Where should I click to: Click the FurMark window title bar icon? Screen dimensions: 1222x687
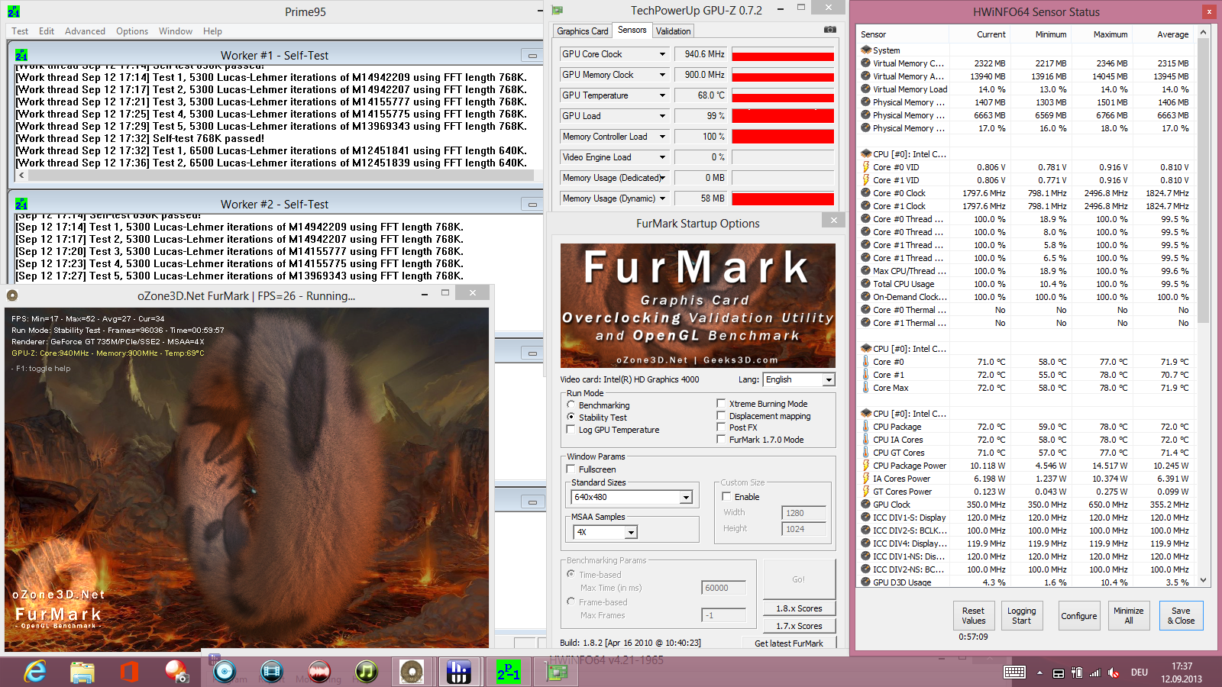12,295
